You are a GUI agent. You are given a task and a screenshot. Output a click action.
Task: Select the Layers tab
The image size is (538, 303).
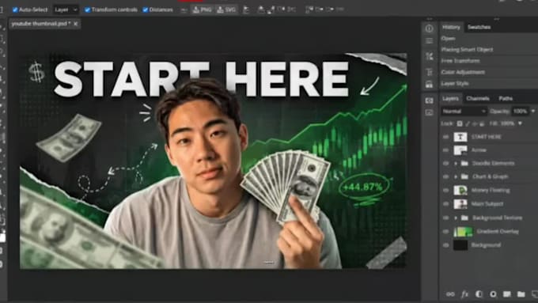coord(450,98)
